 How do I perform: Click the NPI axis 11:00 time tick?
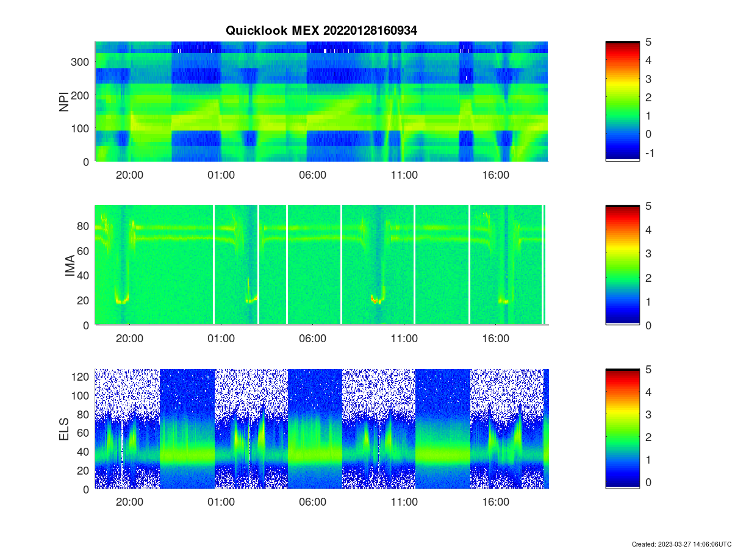(x=404, y=174)
